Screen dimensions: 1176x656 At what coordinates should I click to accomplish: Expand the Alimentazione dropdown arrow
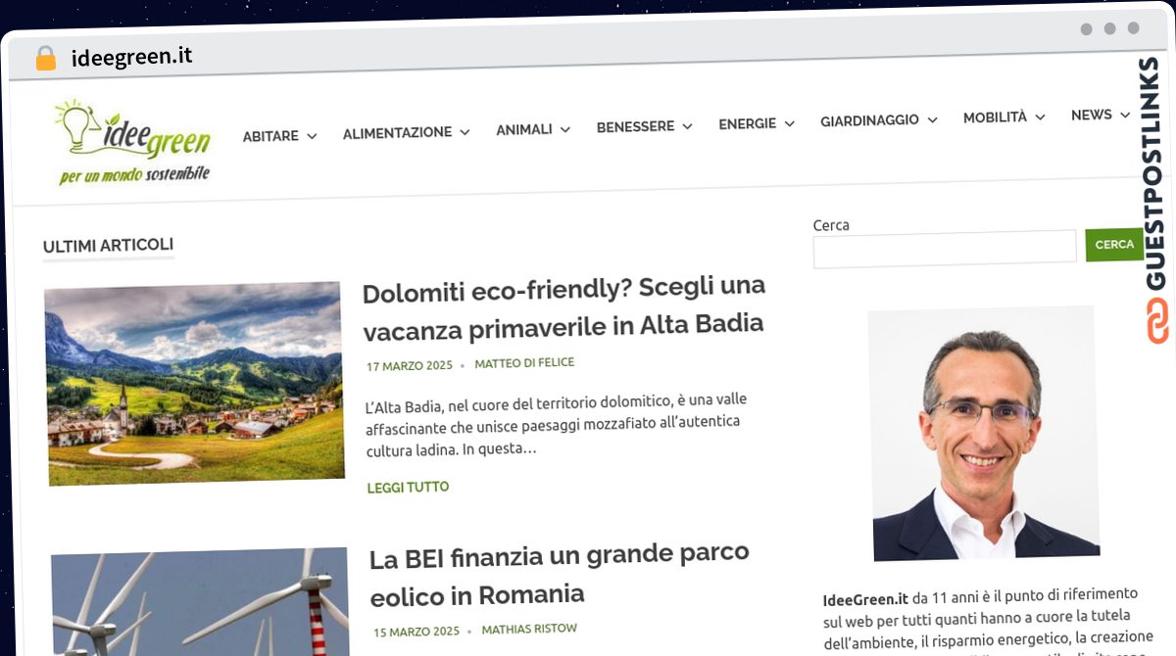[465, 132]
